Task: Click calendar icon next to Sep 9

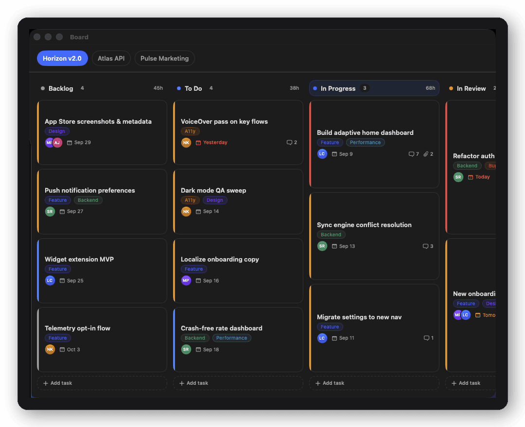Action: [x=334, y=154]
